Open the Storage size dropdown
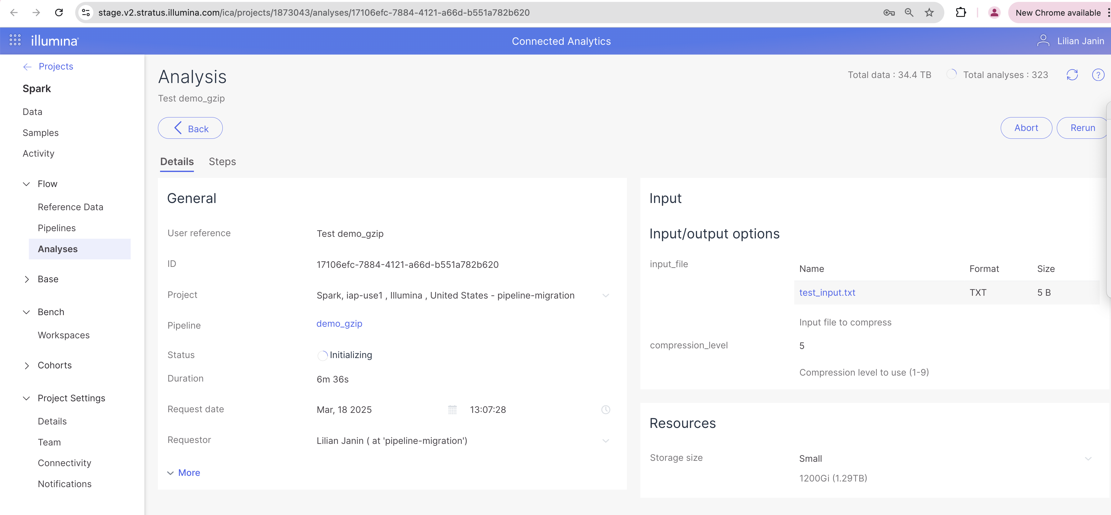 (1088, 459)
